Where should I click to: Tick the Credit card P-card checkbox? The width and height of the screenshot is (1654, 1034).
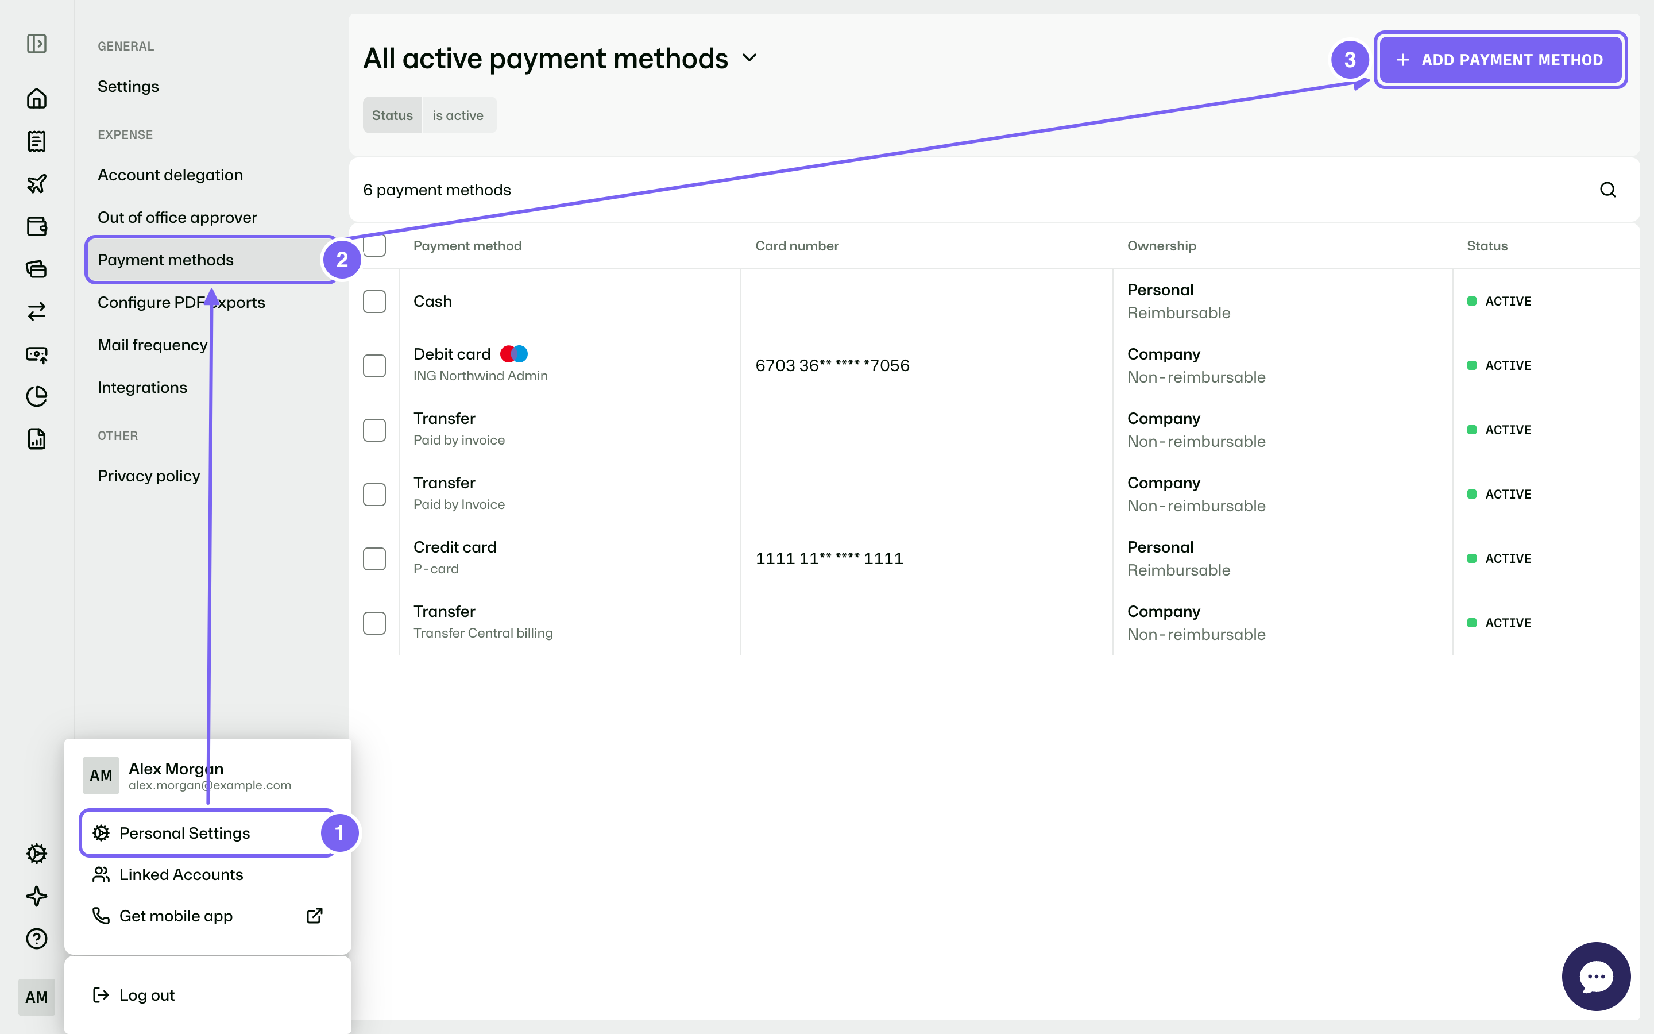[374, 559]
